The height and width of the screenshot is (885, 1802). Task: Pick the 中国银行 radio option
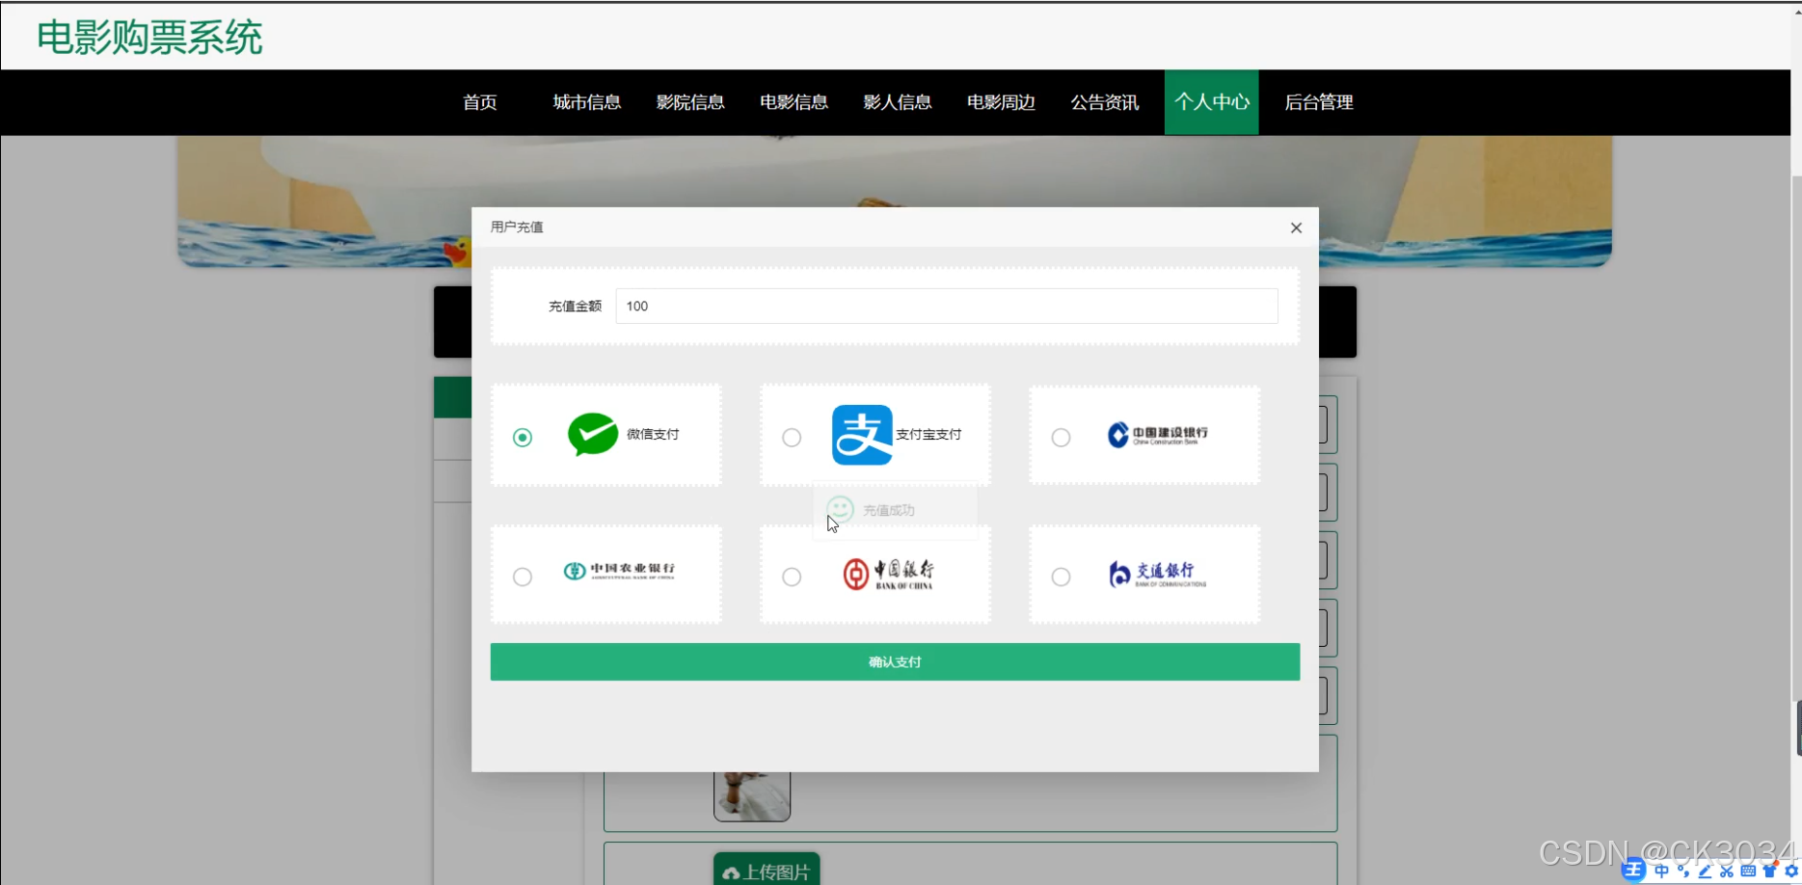(x=792, y=577)
